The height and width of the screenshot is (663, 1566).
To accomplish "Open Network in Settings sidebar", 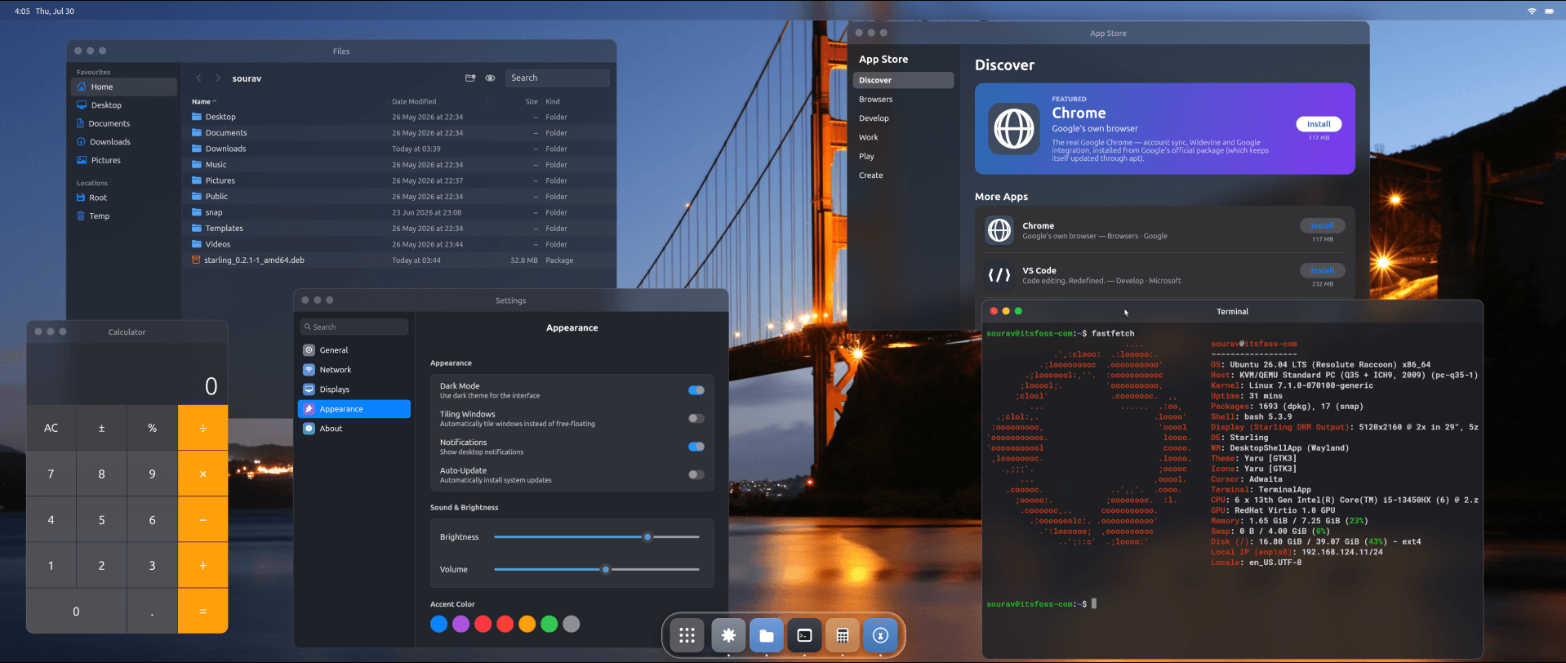I will pos(354,370).
